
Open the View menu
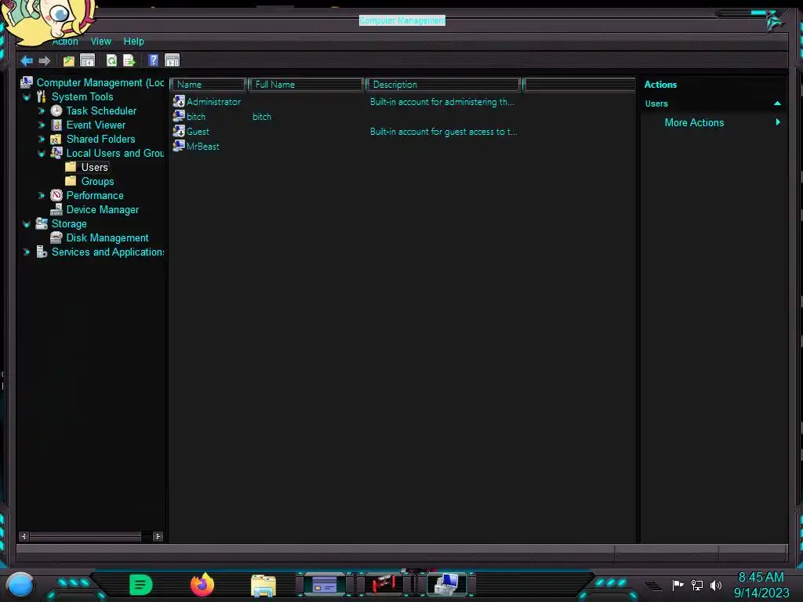(101, 42)
